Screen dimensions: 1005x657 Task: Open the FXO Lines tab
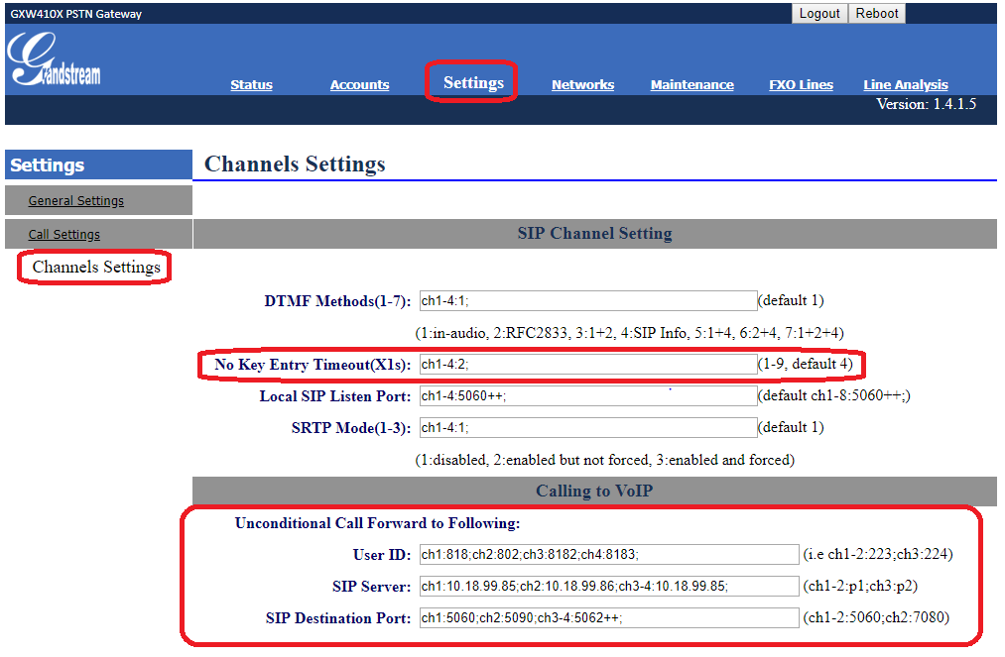(802, 84)
